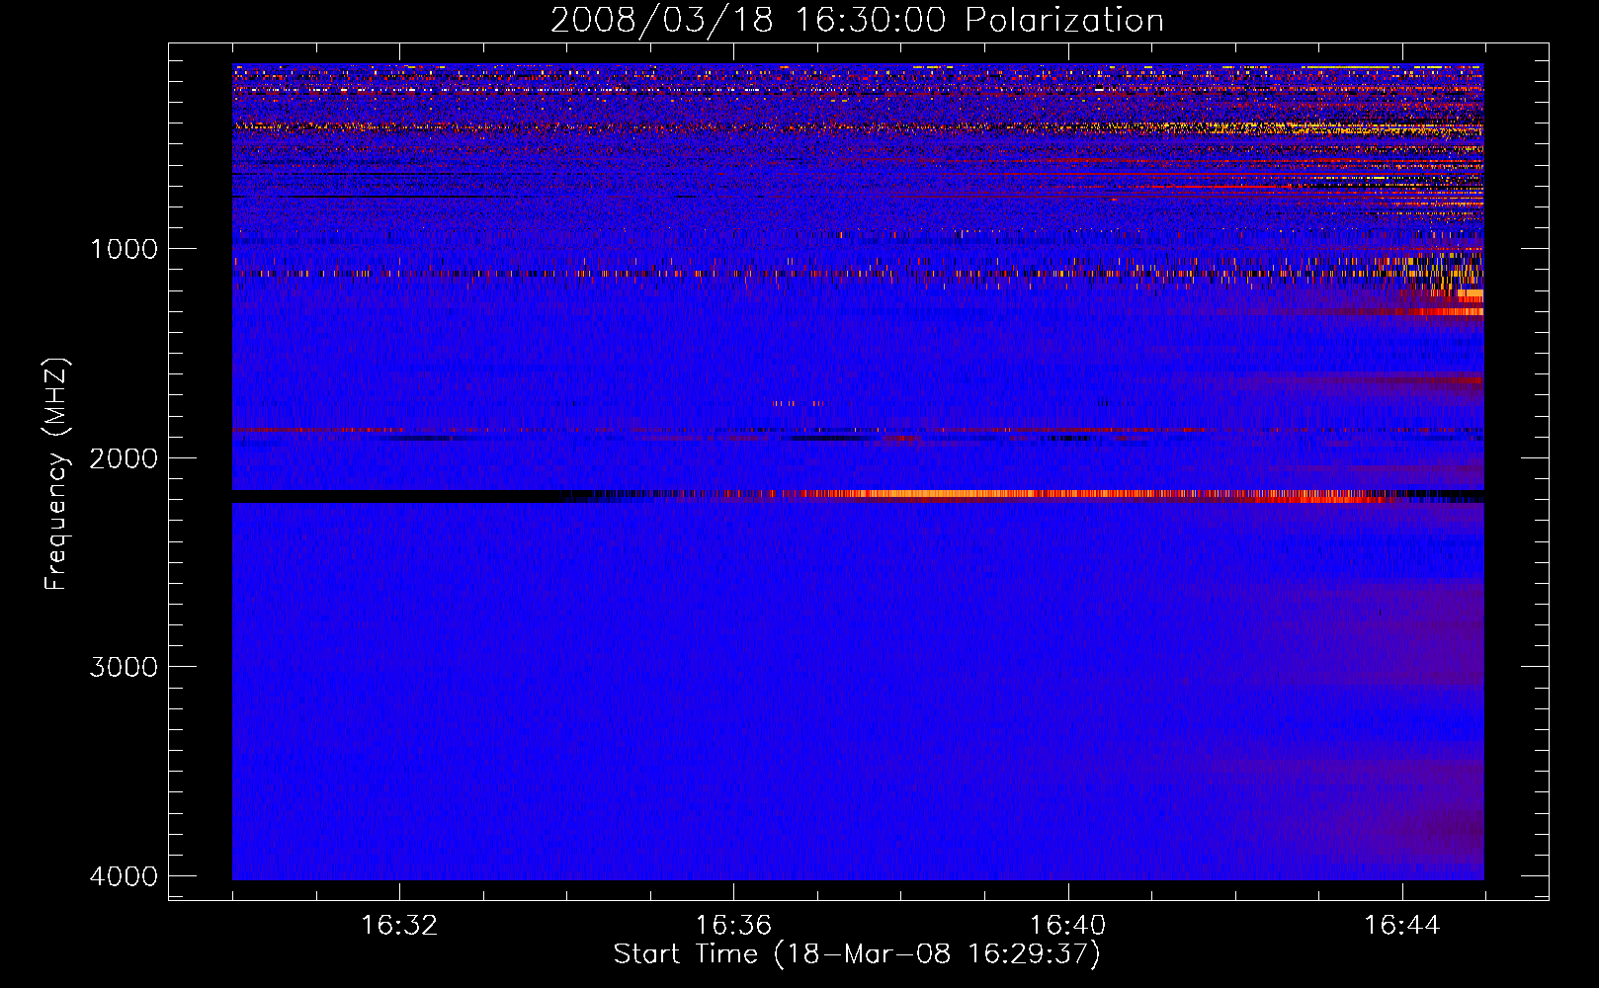The height and width of the screenshot is (988, 1599).
Task: Click the 16:36 time tick label
Action: (x=733, y=926)
